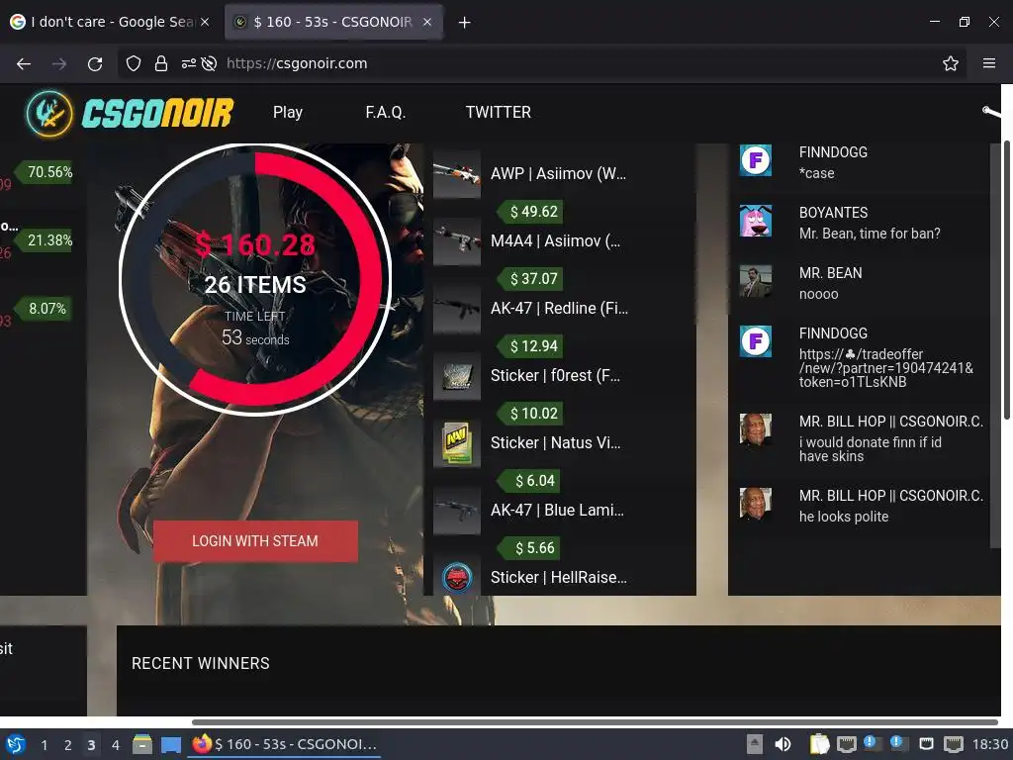Click the 8.07% chance badge
The height and width of the screenshot is (760, 1013).
click(x=43, y=309)
